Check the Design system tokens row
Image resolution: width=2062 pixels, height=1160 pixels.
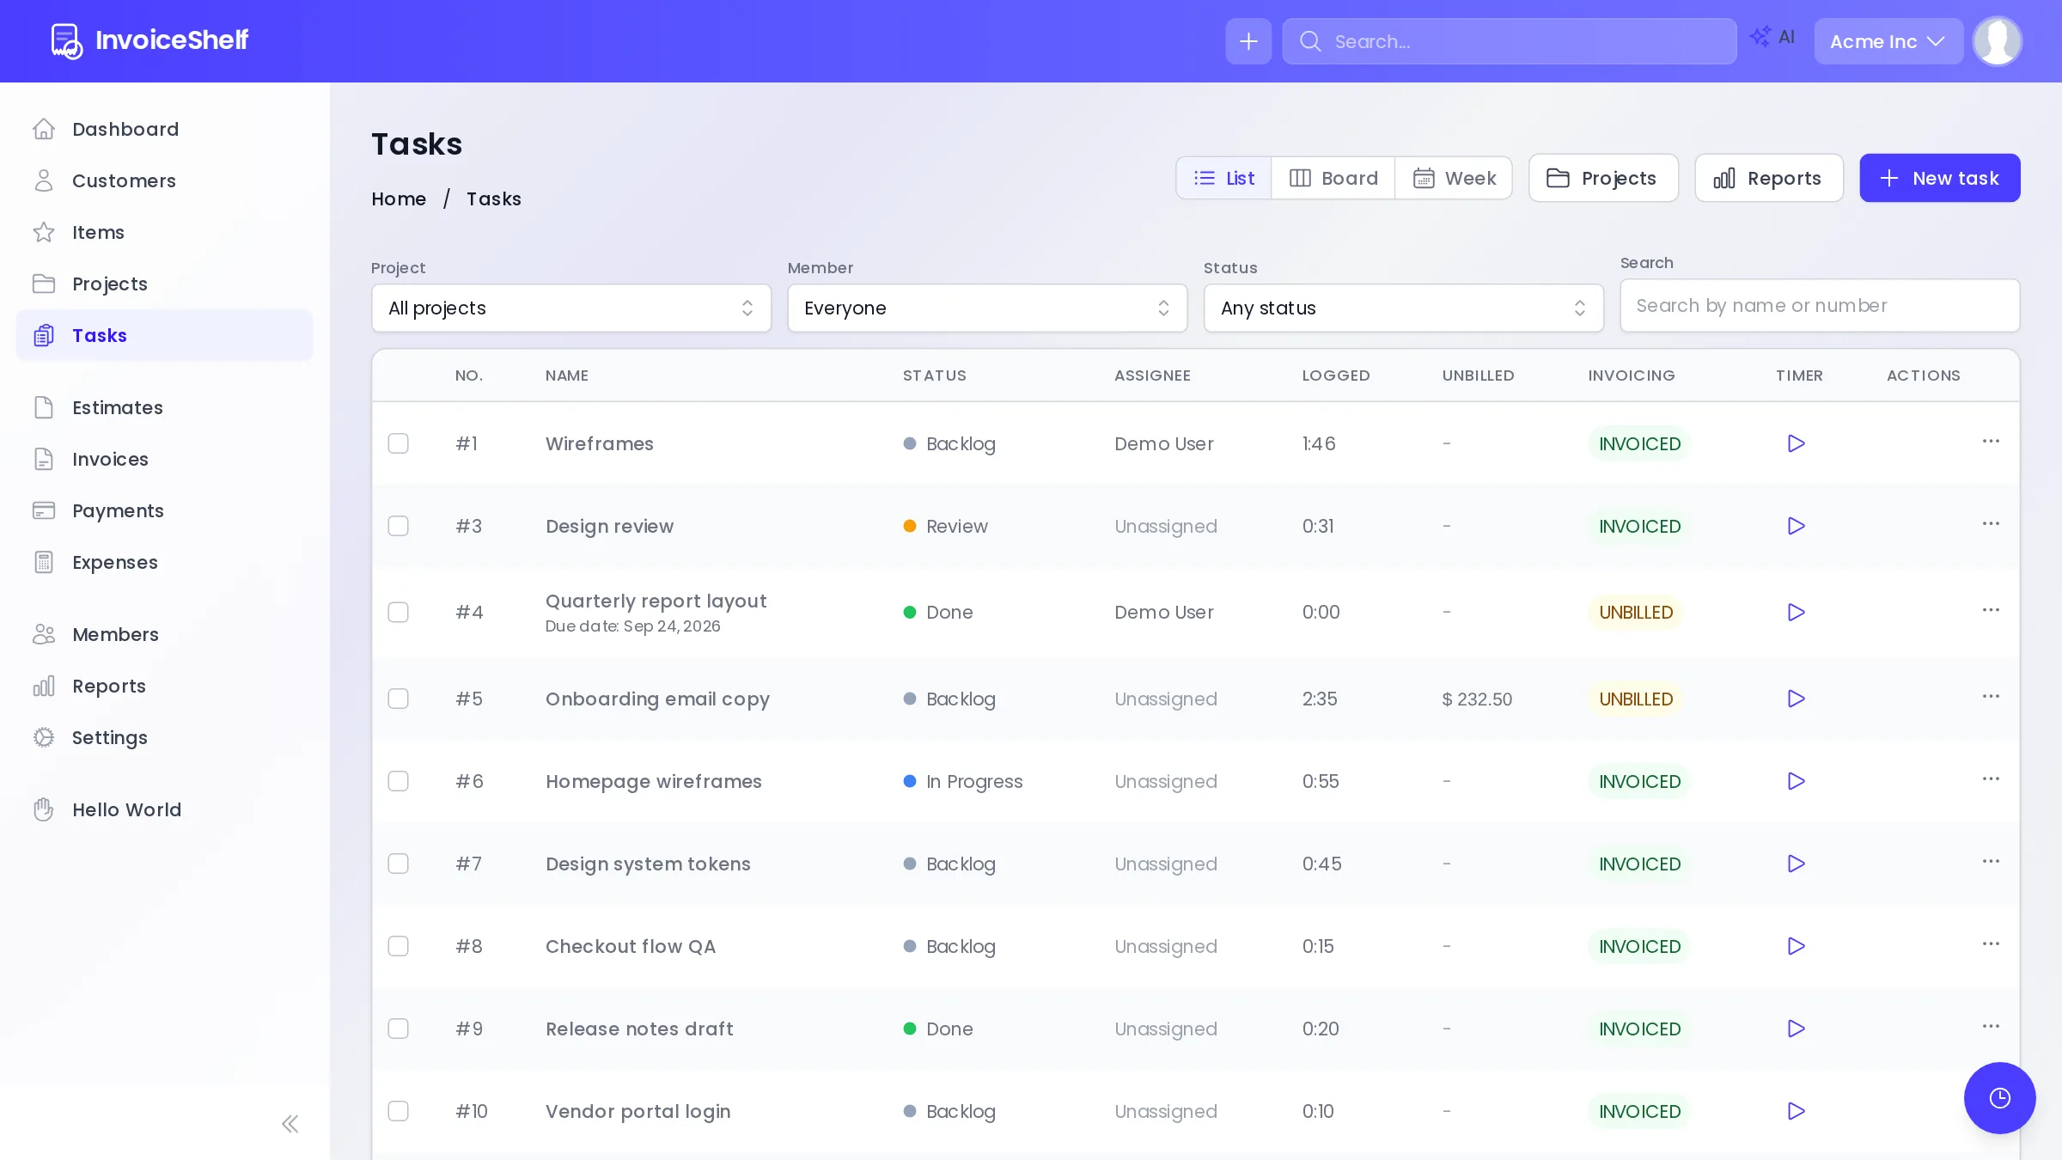[398, 864]
